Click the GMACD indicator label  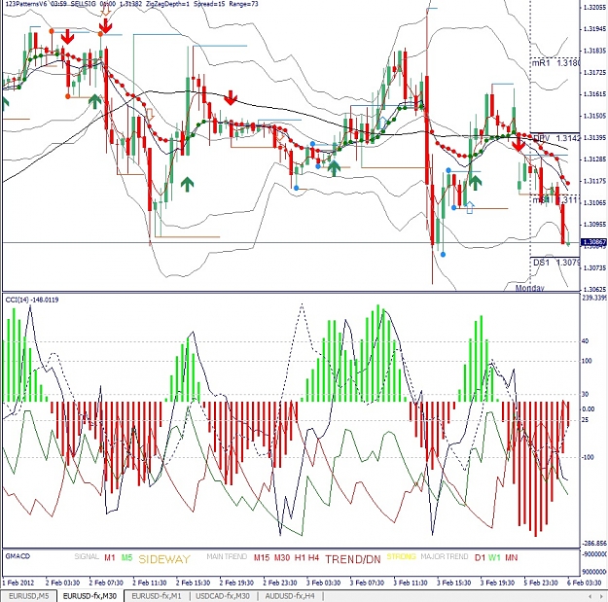click(x=18, y=556)
